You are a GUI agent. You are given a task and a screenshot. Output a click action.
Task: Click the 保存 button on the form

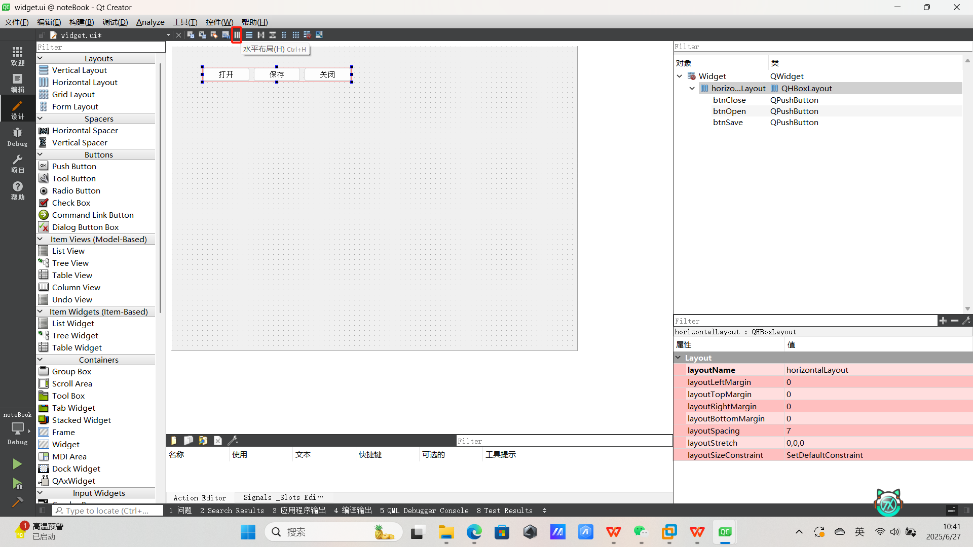pos(277,74)
